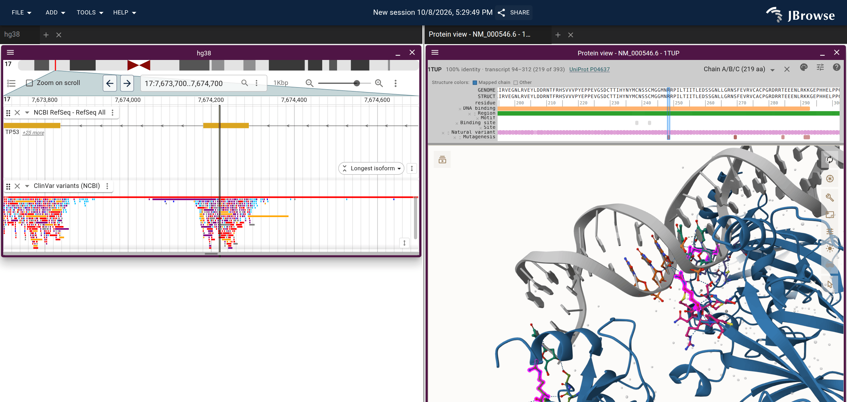Click the Reset camera icon in the 3D viewer
The image size is (847, 402).
[830, 160]
